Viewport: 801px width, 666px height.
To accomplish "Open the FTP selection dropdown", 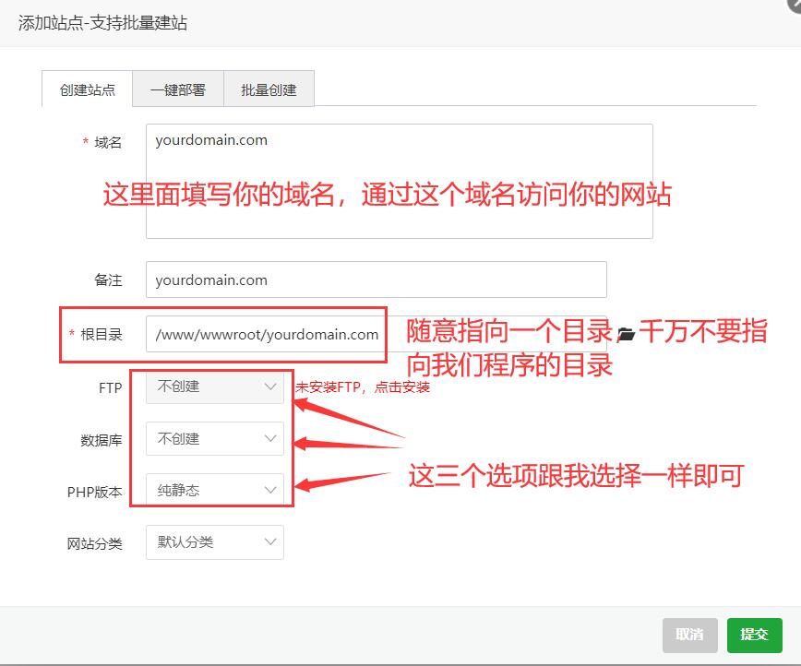I will coord(214,388).
